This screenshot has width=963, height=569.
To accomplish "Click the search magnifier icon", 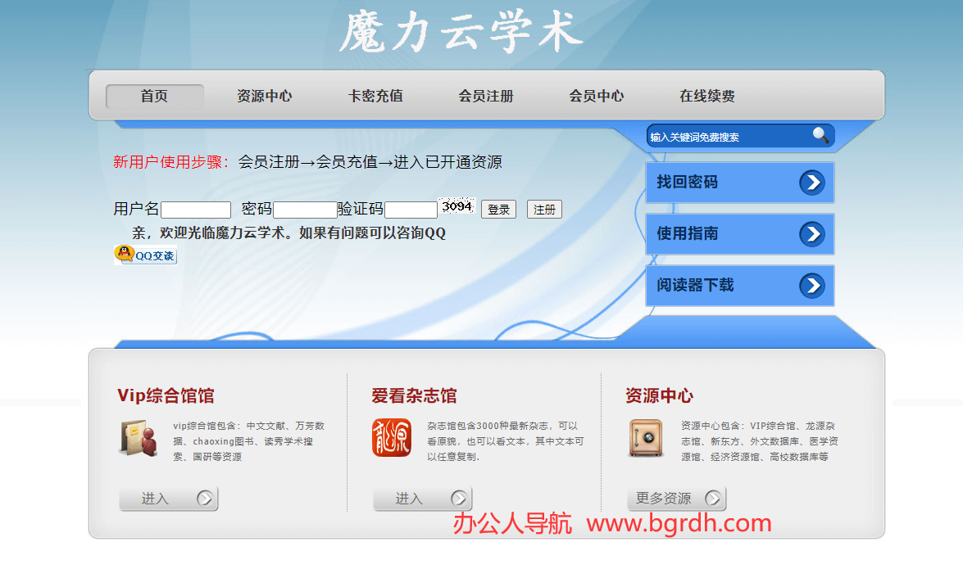I will click(x=820, y=135).
